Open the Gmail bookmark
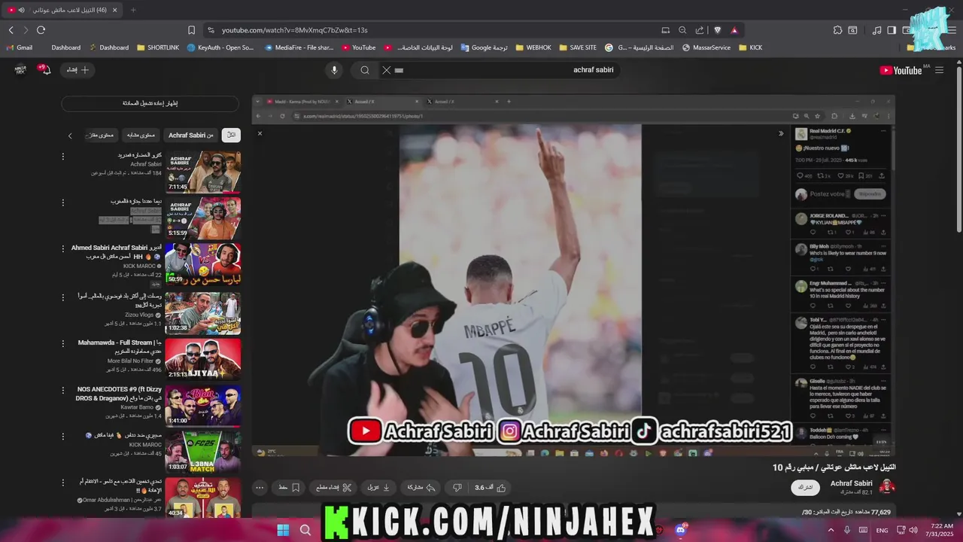963x542 pixels. (x=20, y=47)
